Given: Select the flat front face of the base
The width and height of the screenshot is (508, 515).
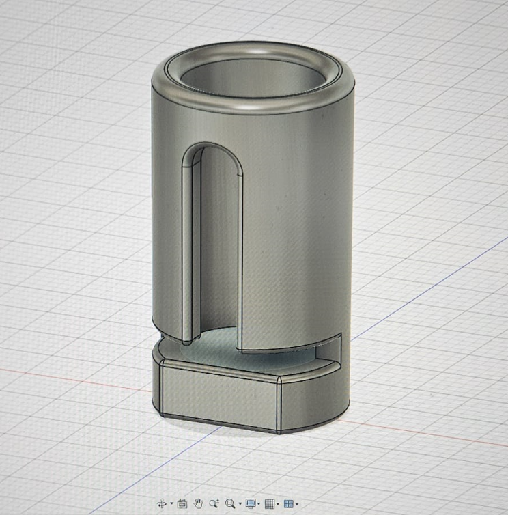Looking at the screenshot, I should (220, 396).
